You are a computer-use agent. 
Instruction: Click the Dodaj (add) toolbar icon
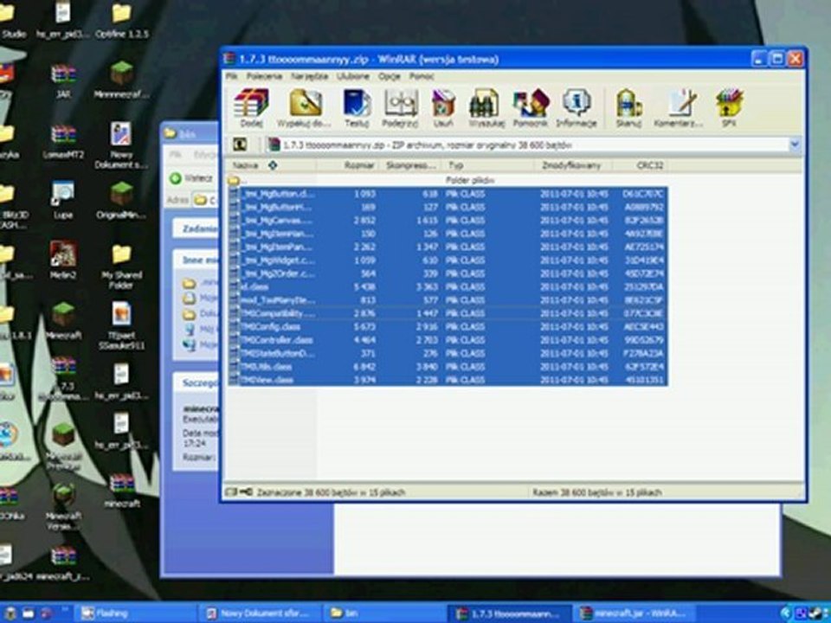[x=251, y=108]
